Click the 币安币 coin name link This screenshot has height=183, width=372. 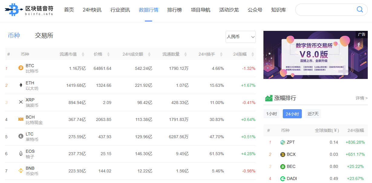pos(32,174)
